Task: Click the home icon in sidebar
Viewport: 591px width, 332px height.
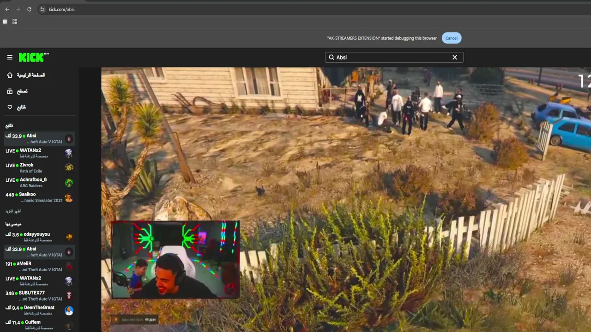Action: (x=10, y=75)
